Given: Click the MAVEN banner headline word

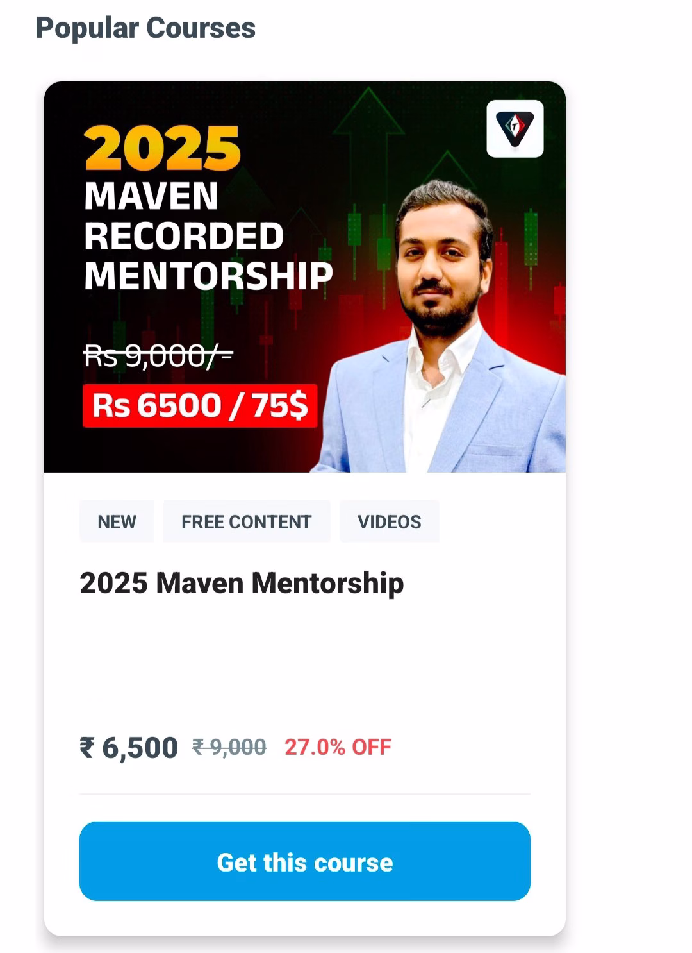Looking at the screenshot, I should (x=151, y=196).
